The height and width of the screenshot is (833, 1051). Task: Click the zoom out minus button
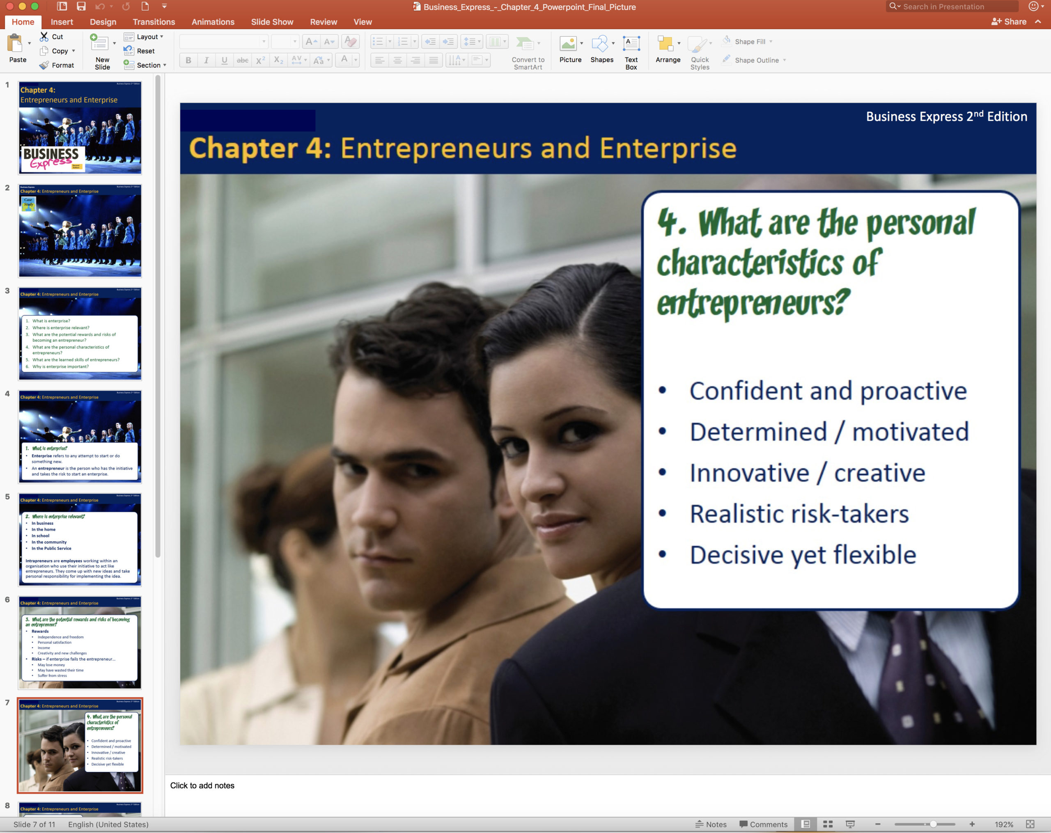tap(877, 824)
